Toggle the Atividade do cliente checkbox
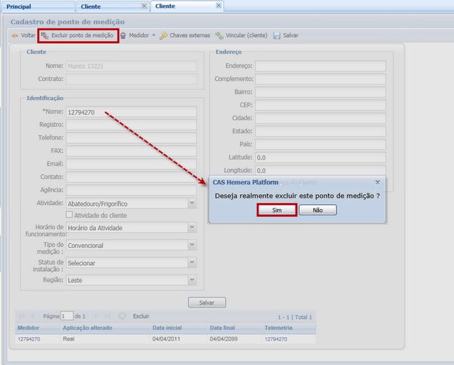Viewport: 454px width, 365px height. [x=69, y=215]
